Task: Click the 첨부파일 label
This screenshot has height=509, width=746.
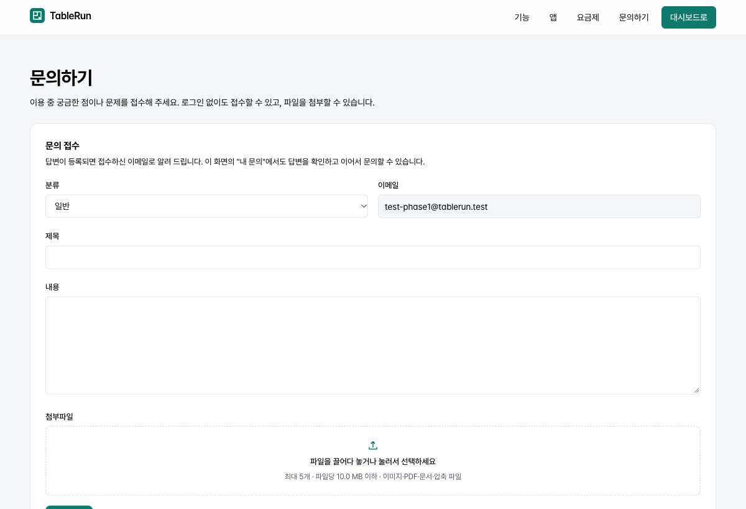Action: coord(59,417)
